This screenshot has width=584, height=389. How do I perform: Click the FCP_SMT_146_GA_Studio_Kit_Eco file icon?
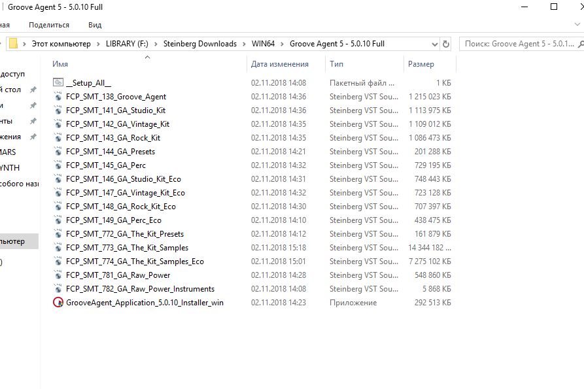58,179
